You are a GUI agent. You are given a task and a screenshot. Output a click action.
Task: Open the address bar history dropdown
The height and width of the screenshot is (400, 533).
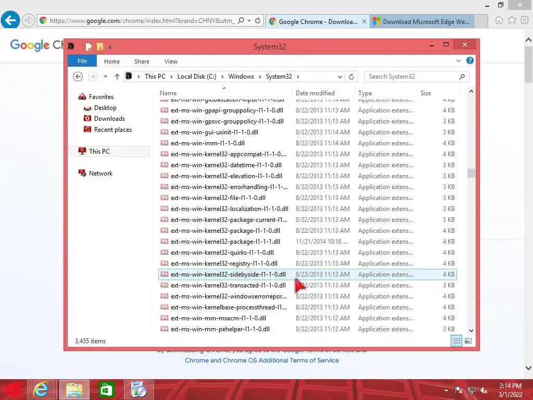340,77
